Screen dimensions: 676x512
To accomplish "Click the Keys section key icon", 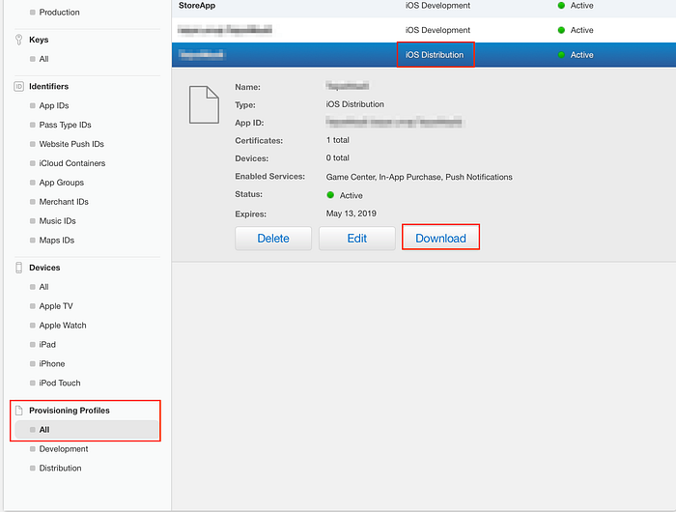I will coord(18,40).
